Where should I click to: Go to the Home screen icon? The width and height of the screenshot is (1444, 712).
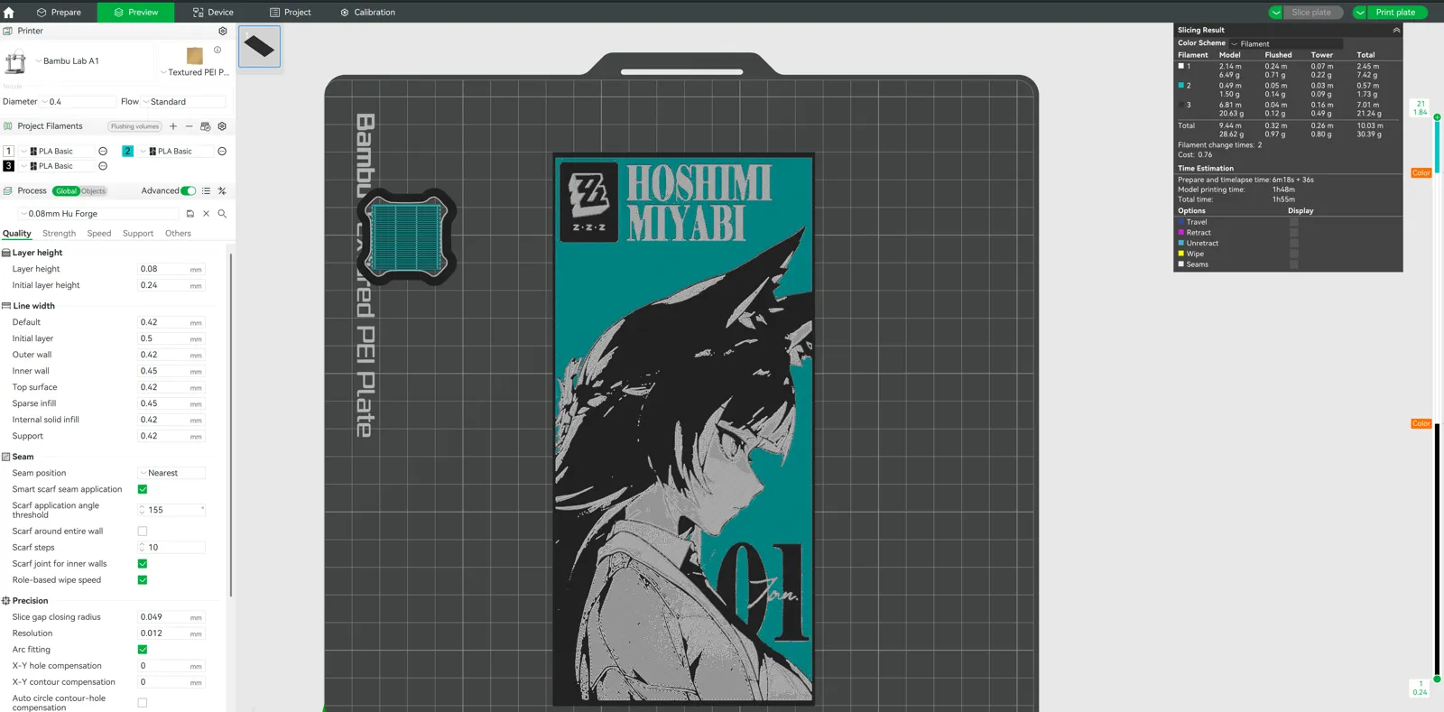(x=9, y=13)
